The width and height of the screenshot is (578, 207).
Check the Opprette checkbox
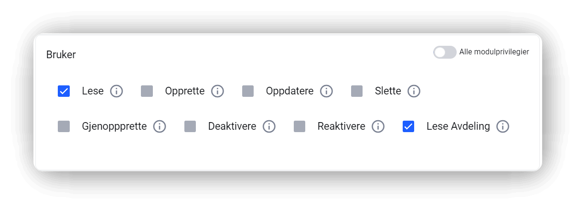click(147, 91)
